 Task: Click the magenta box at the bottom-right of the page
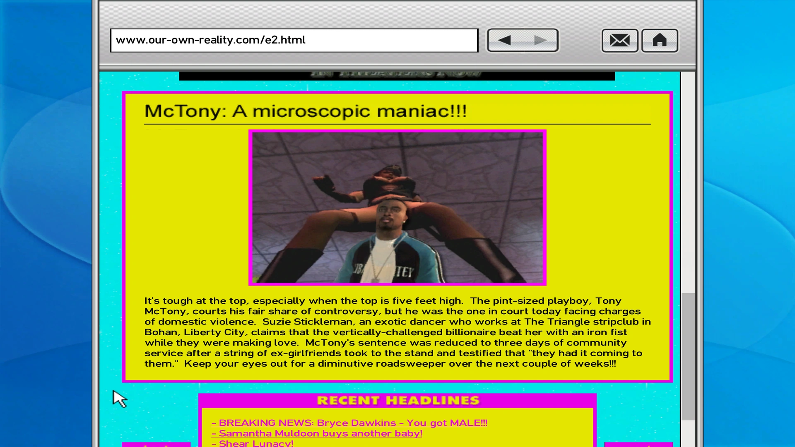click(638, 445)
